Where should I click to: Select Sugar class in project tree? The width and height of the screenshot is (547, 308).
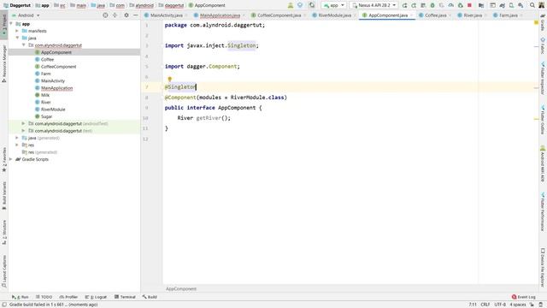pyautogui.click(x=46, y=116)
